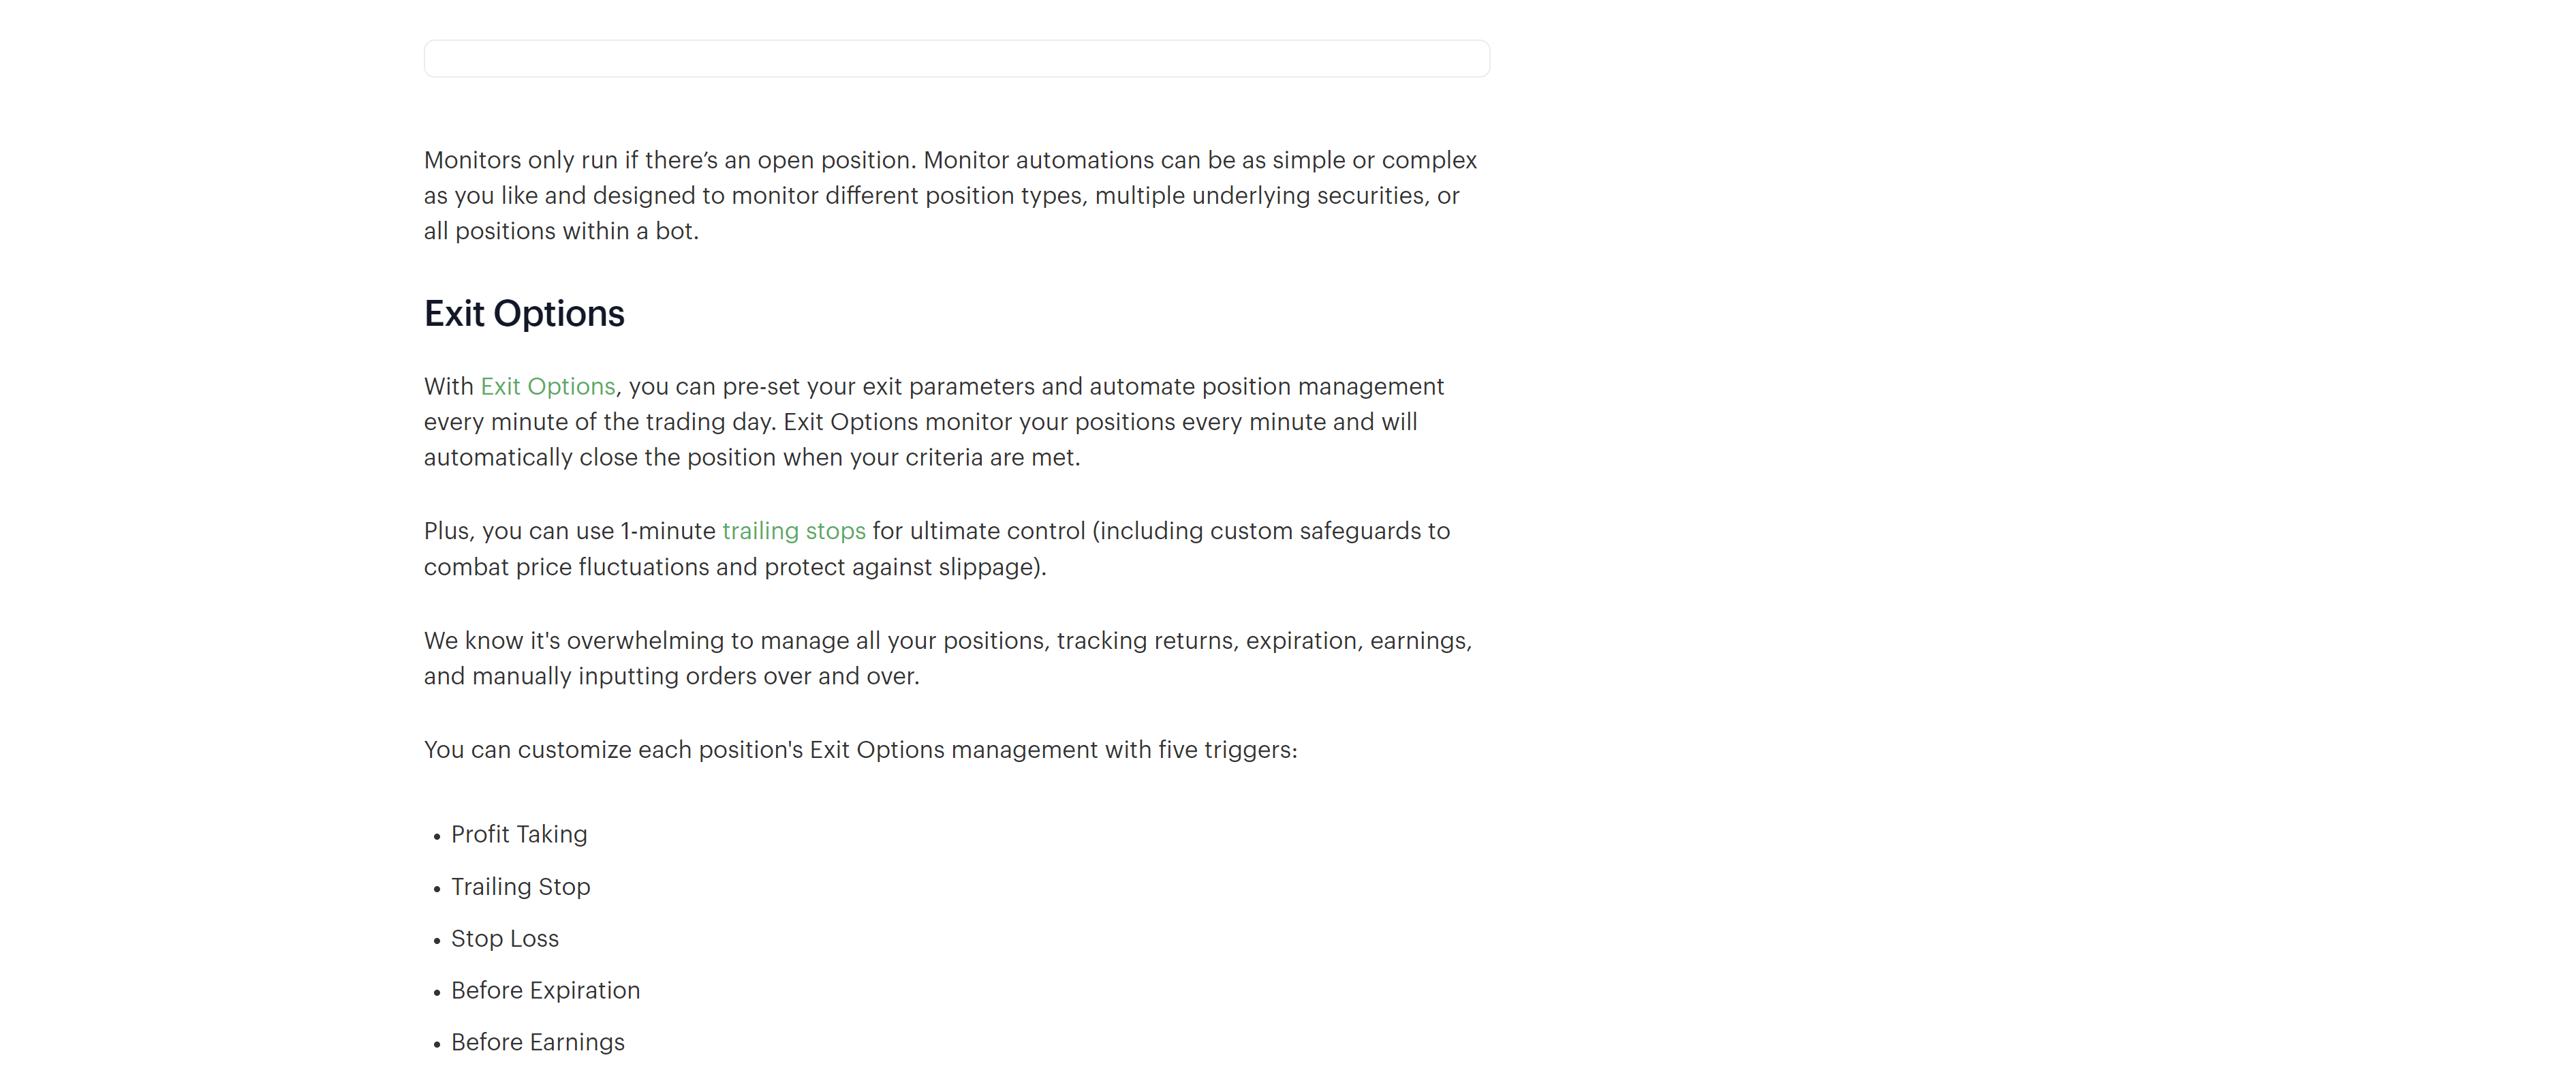Click the Trailing Stop list entry

coord(520,886)
